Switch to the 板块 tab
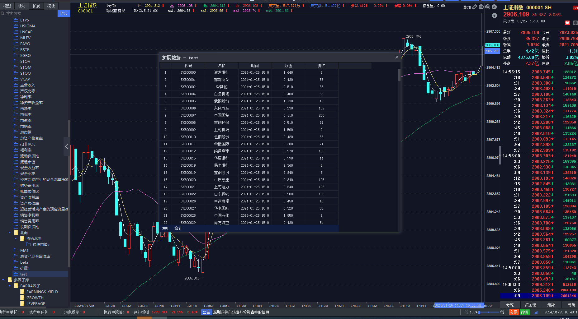Screen dimensions: 578x319 (21, 6)
